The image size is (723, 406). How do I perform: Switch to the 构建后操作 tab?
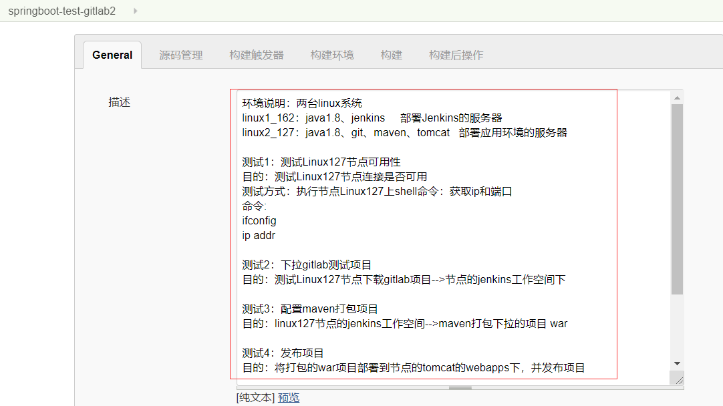coord(456,55)
